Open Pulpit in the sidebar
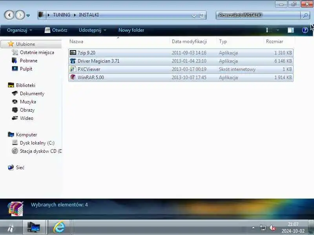 tap(26, 69)
